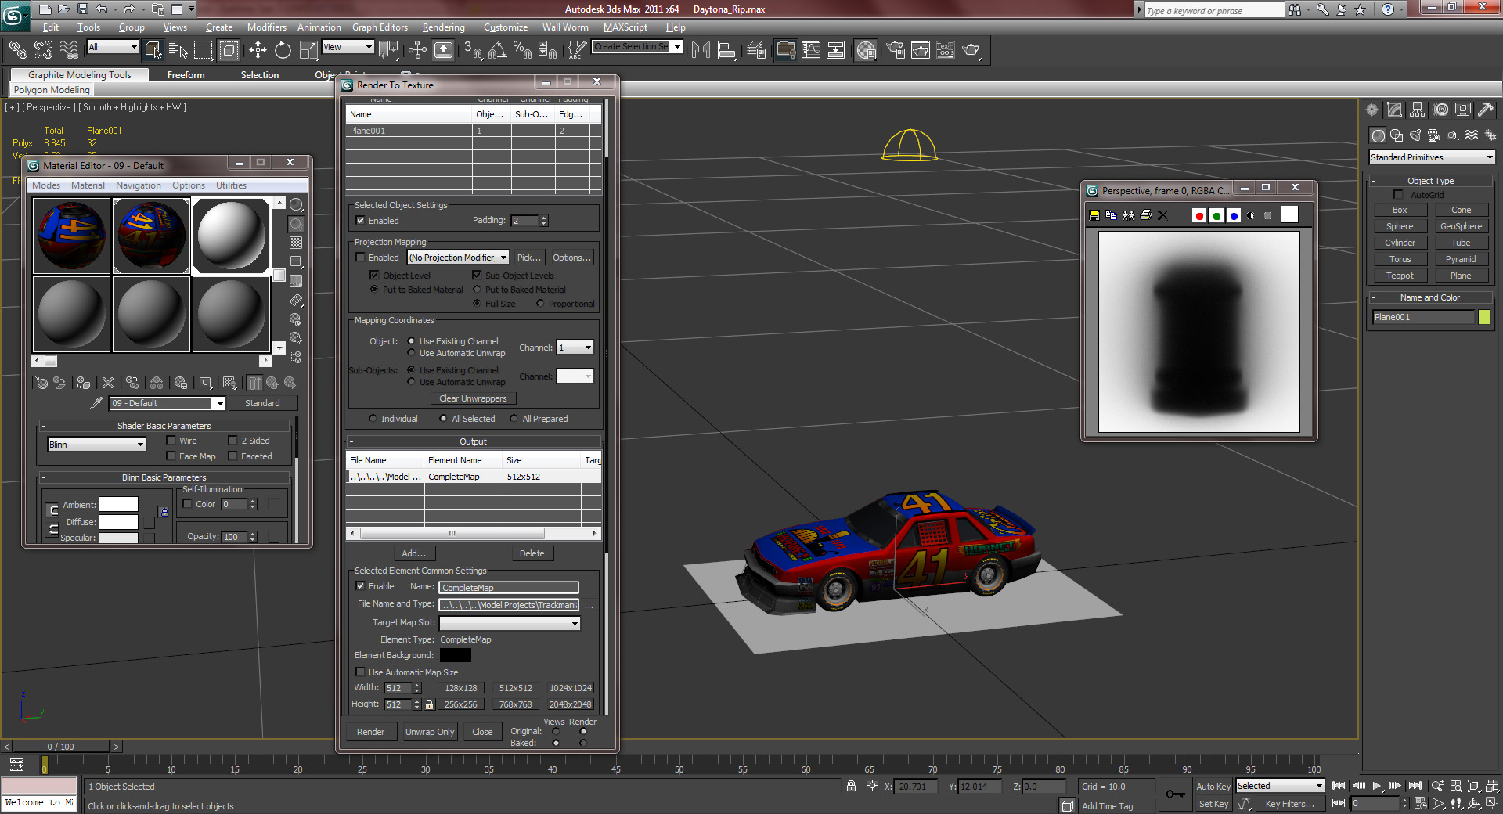Open the Target Map Slot dropdown
Image resolution: width=1503 pixels, height=814 pixels.
510,623
